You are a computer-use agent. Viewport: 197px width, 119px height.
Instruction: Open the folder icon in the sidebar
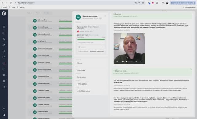pyautogui.click(x=4, y=57)
